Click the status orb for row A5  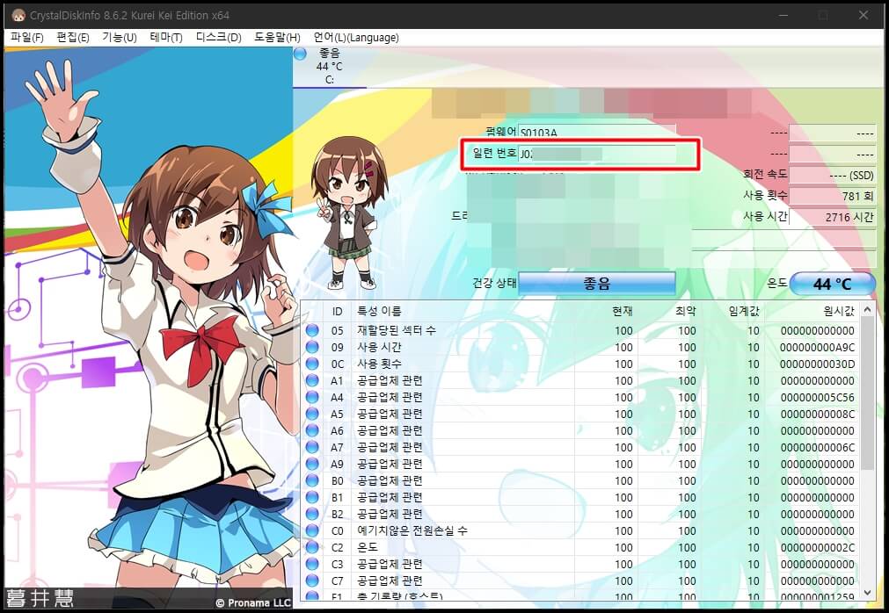point(312,414)
